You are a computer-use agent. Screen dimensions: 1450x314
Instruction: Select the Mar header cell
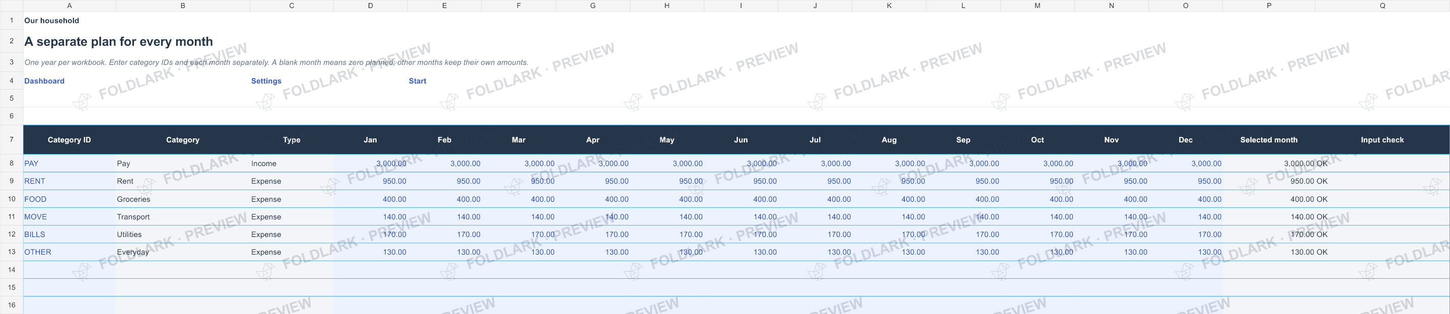(x=519, y=139)
